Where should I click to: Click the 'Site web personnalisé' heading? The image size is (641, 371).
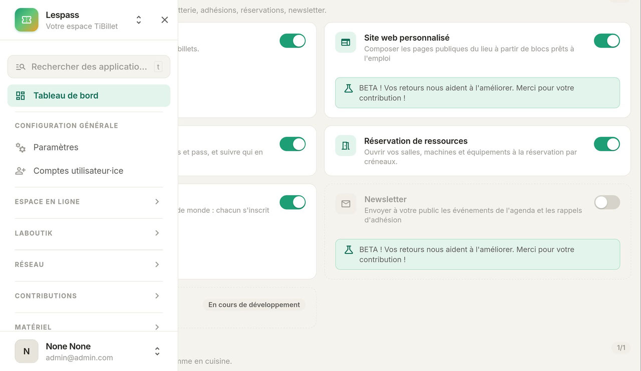coord(407,38)
